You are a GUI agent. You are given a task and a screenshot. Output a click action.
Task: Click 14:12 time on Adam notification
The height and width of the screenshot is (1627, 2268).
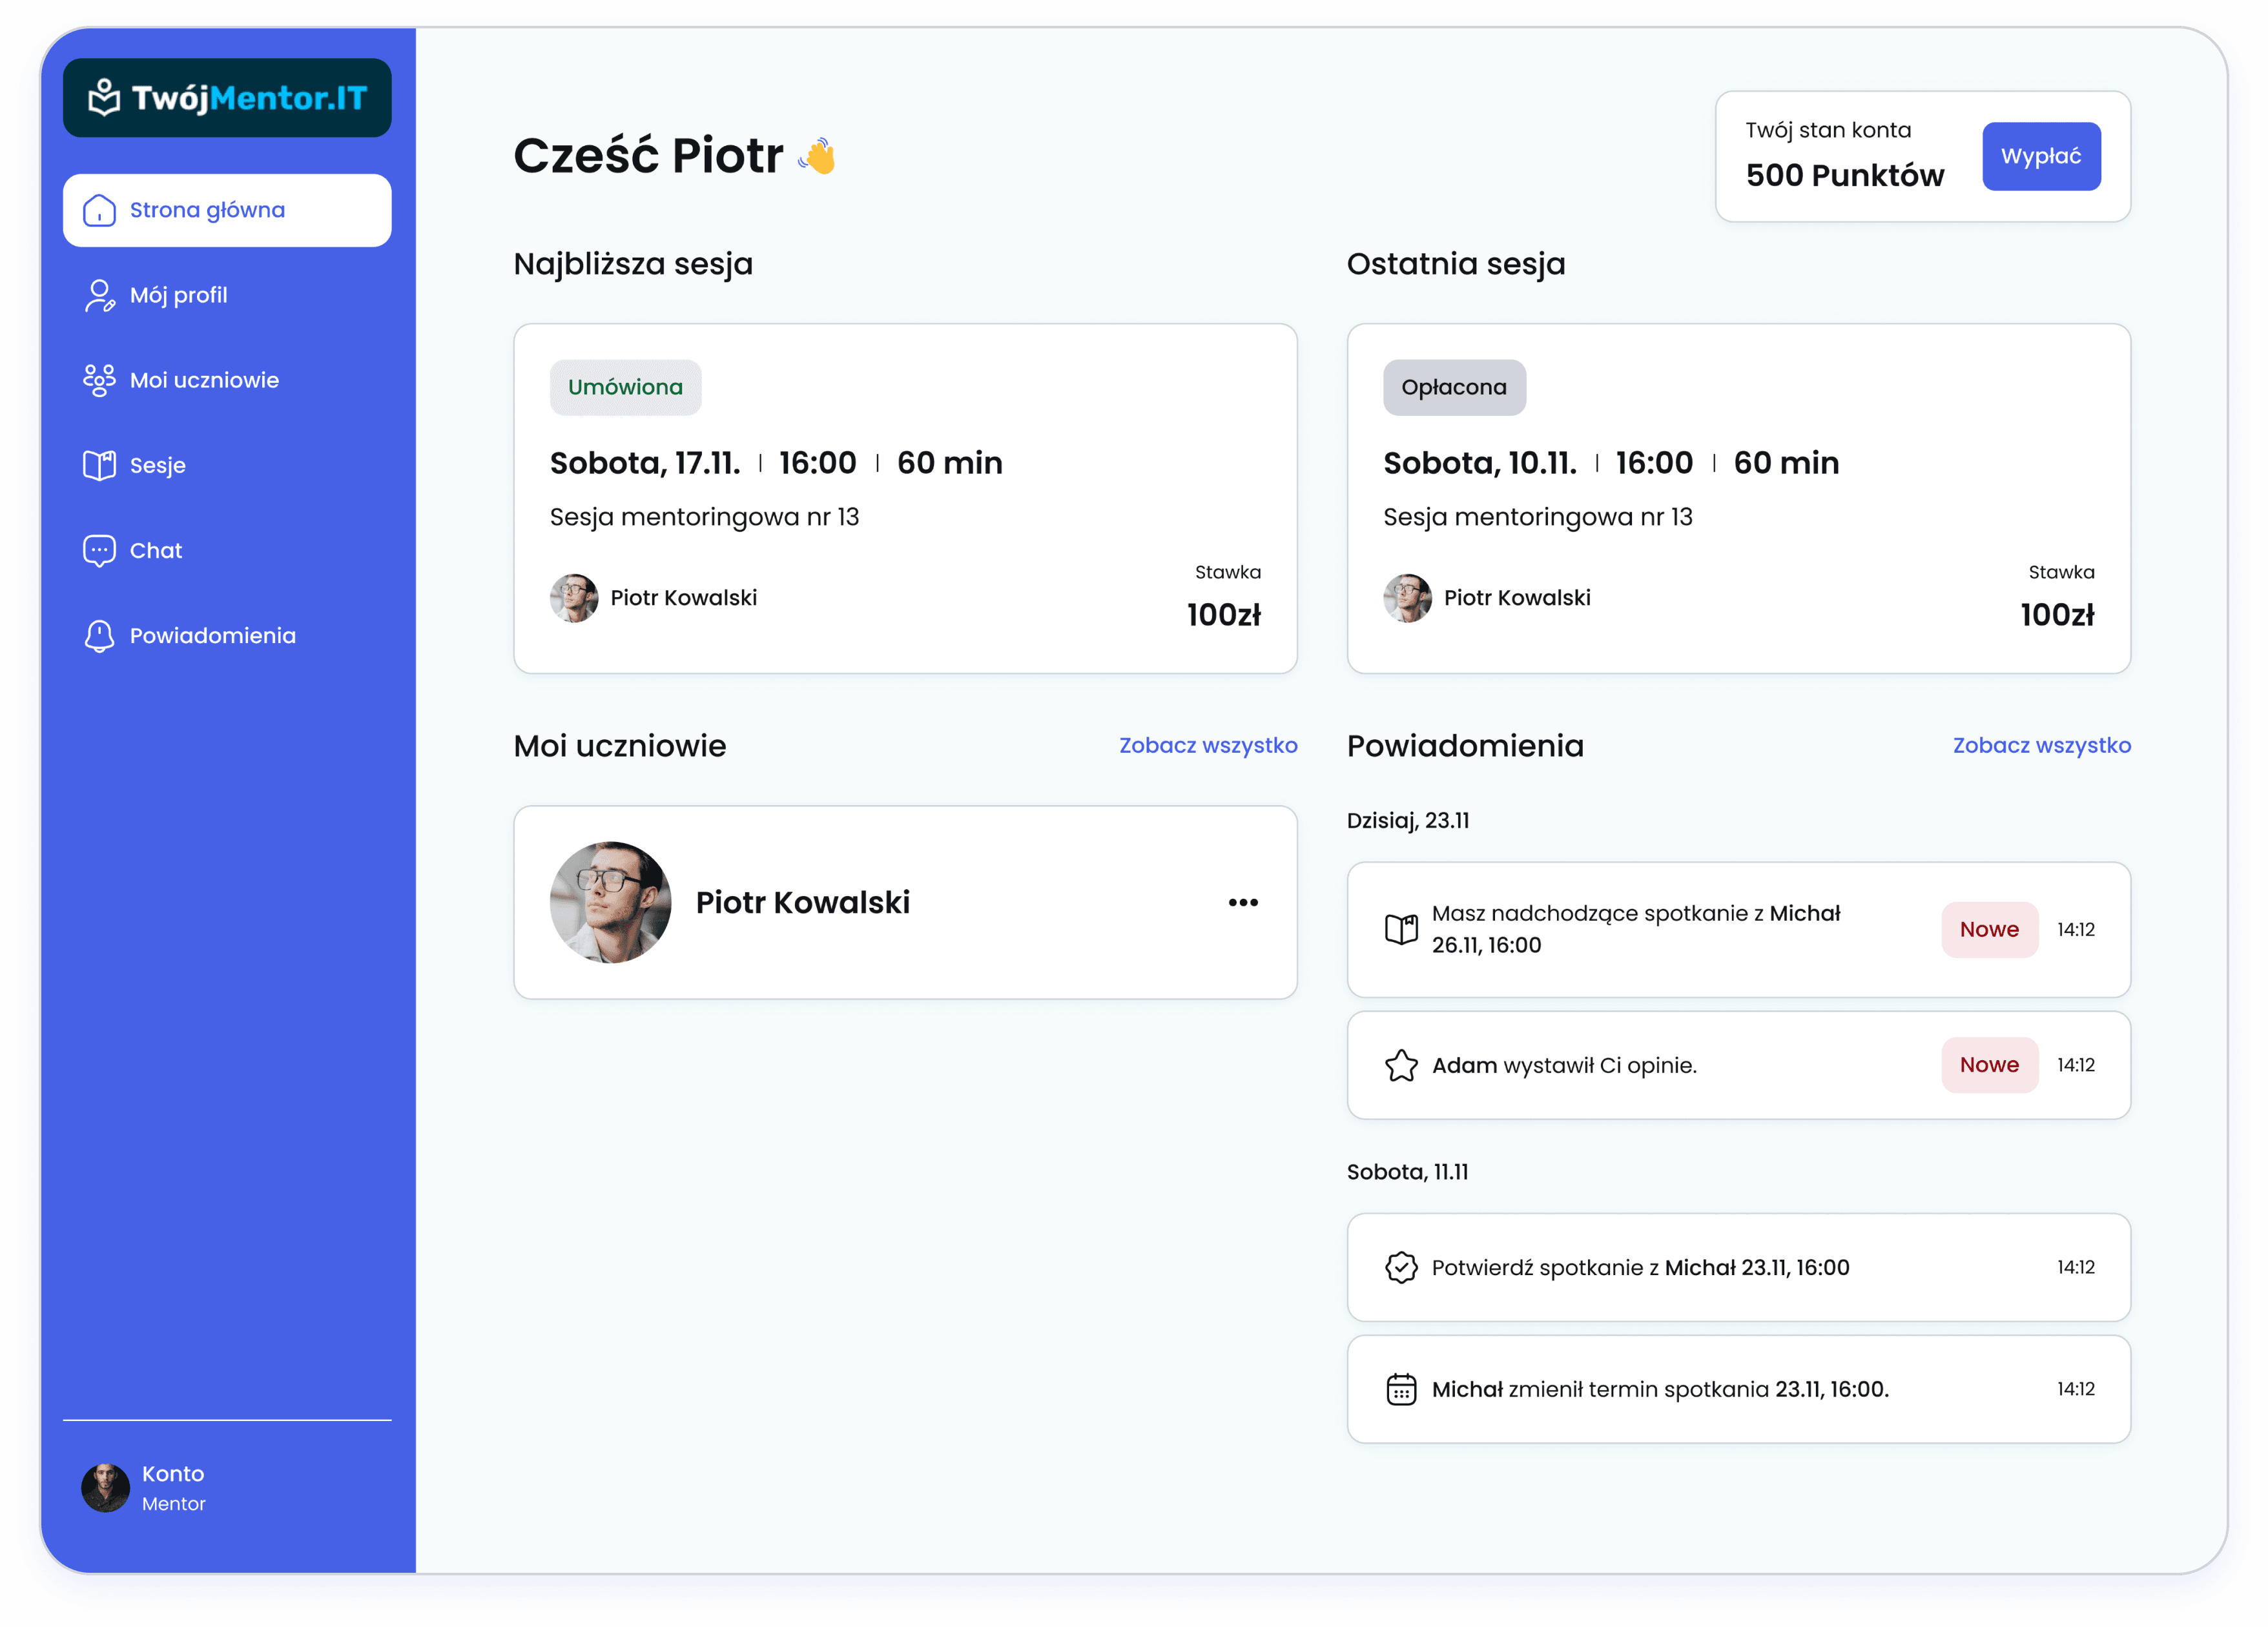point(2076,1065)
